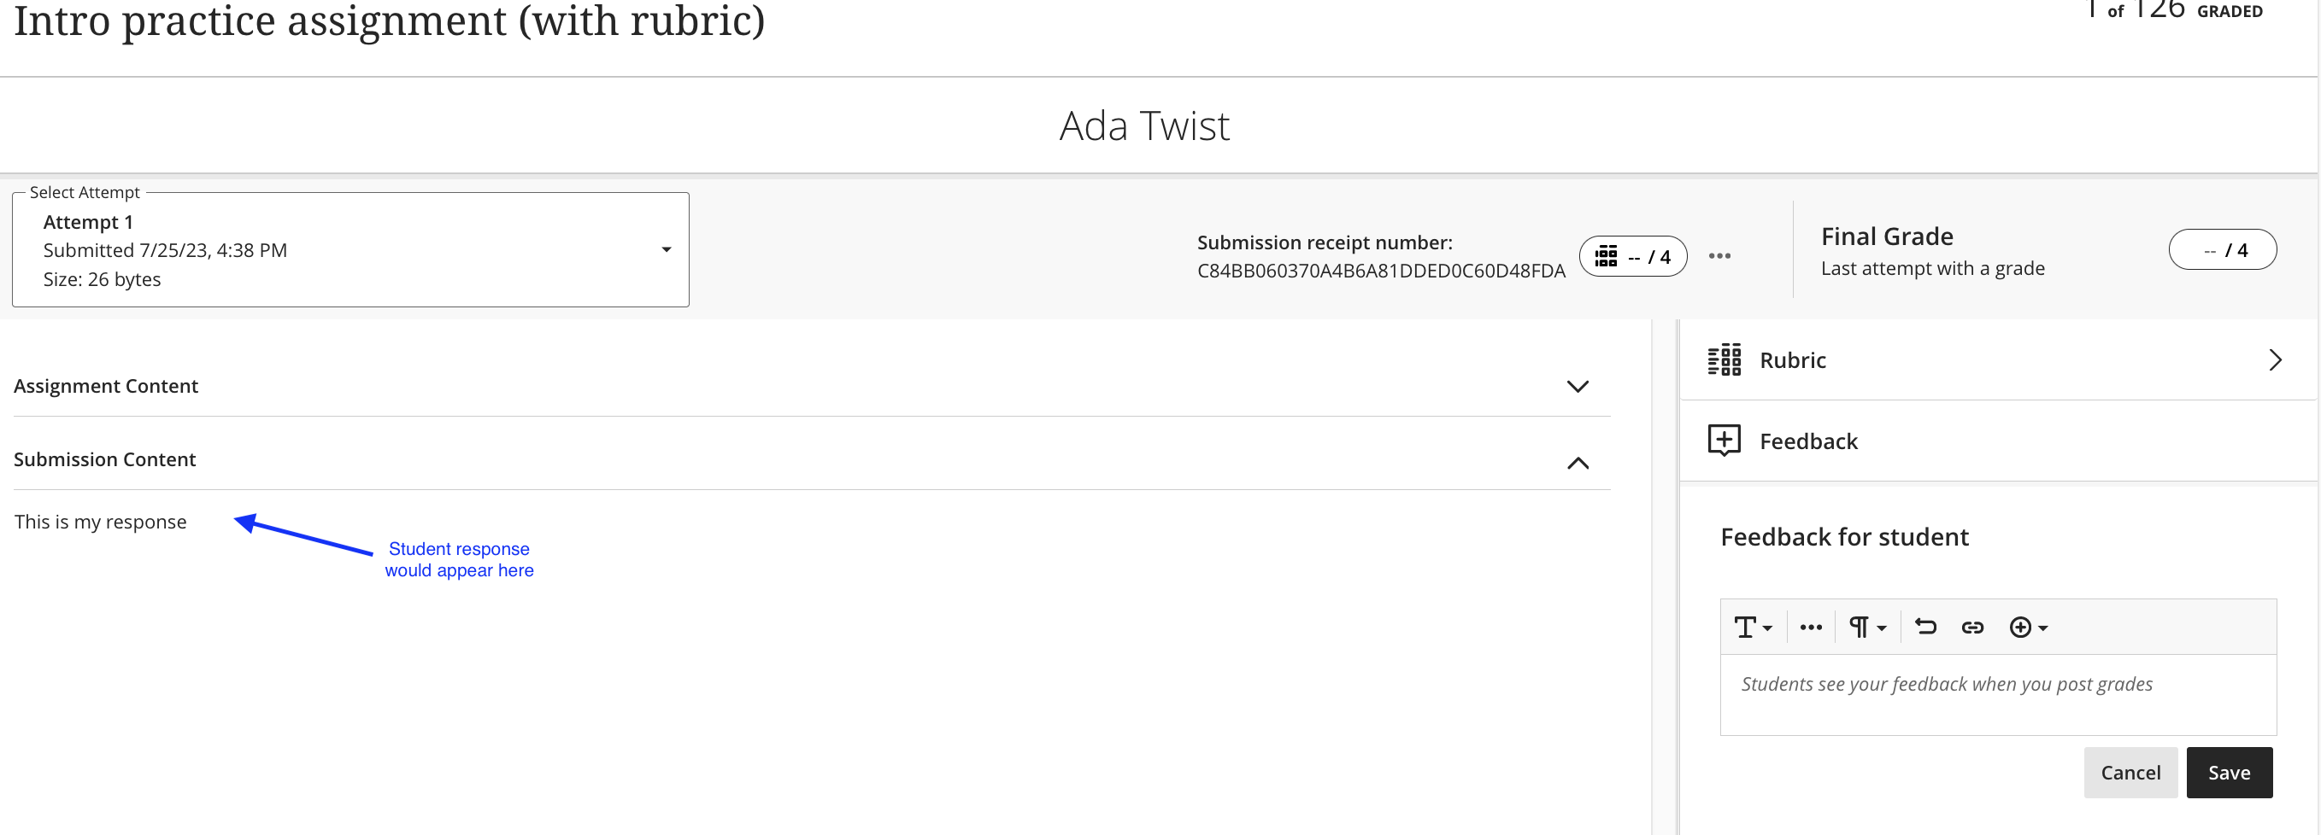Click the Rubric sidebar label
The image size is (2321, 835).
pyautogui.click(x=1792, y=359)
